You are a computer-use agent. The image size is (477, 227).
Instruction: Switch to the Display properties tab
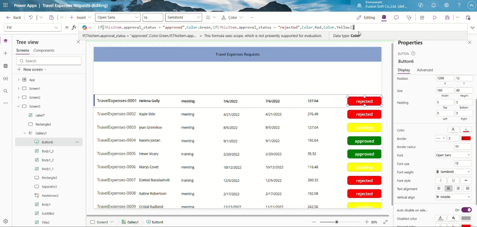point(404,70)
